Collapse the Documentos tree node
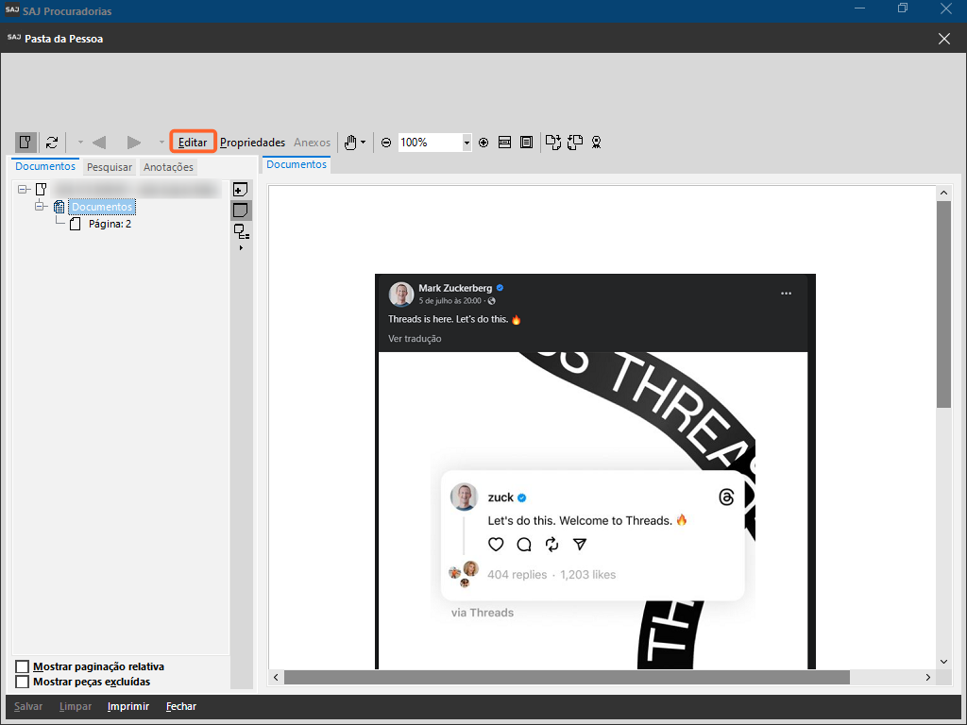The width and height of the screenshot is (967, 725). tap(41, 206)
